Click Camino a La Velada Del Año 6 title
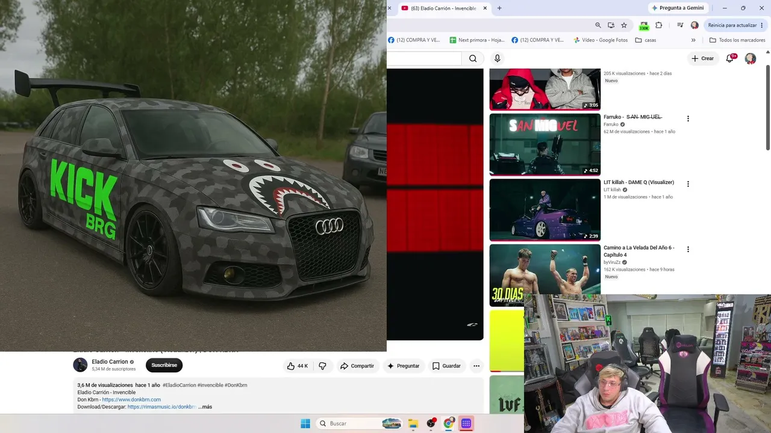 [639, 251]
